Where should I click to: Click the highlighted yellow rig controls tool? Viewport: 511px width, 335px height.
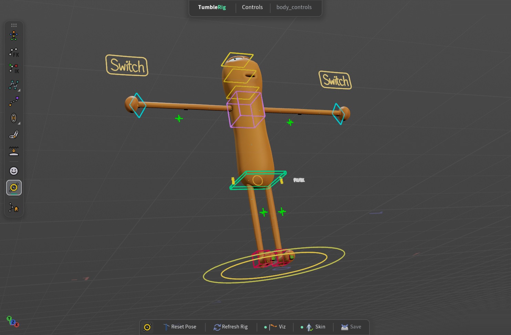[x=14, y=187]
